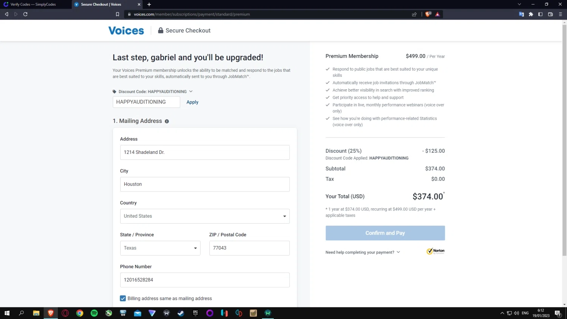Viewport: 567px width, 319px height.
Task: Click the browser forward arrow
Action: [x=16, y=14]
